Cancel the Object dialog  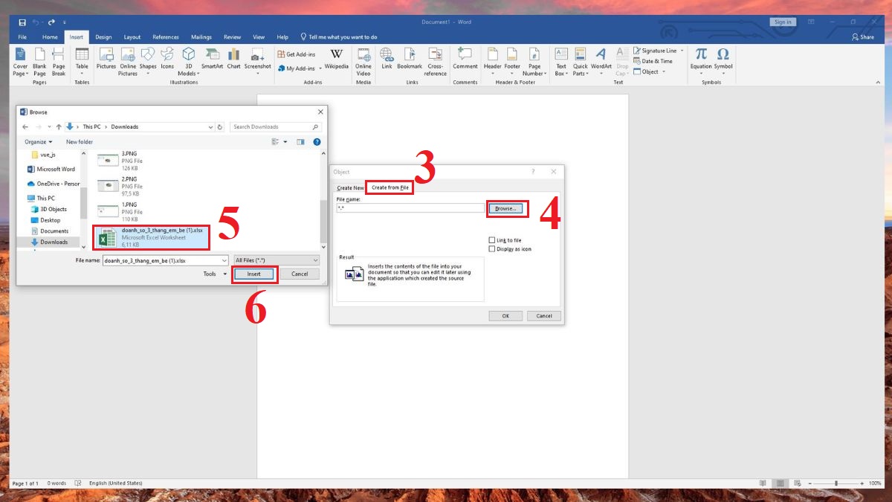(544, 315)
